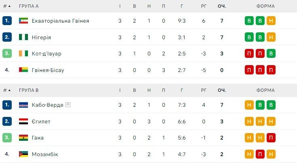Viewport: 297px width, 163px height.
Task: Click the Ghana flag icon
Action: 23,138
